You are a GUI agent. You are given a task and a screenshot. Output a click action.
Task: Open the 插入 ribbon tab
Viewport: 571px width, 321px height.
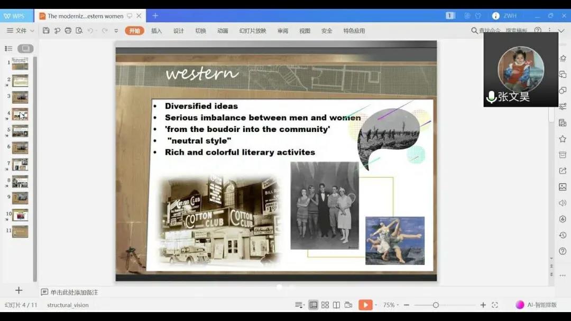point(156,31)
